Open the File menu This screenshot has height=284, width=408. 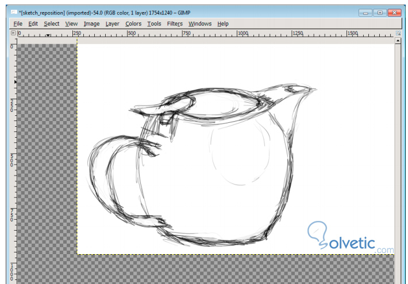(18, 24)
